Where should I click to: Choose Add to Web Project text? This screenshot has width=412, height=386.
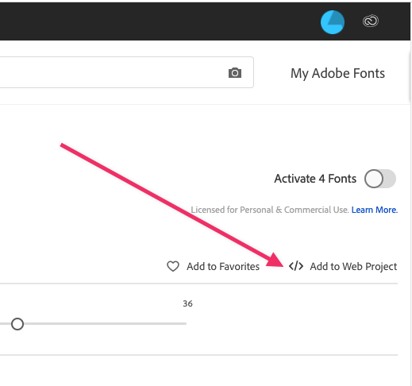(353, 266)
